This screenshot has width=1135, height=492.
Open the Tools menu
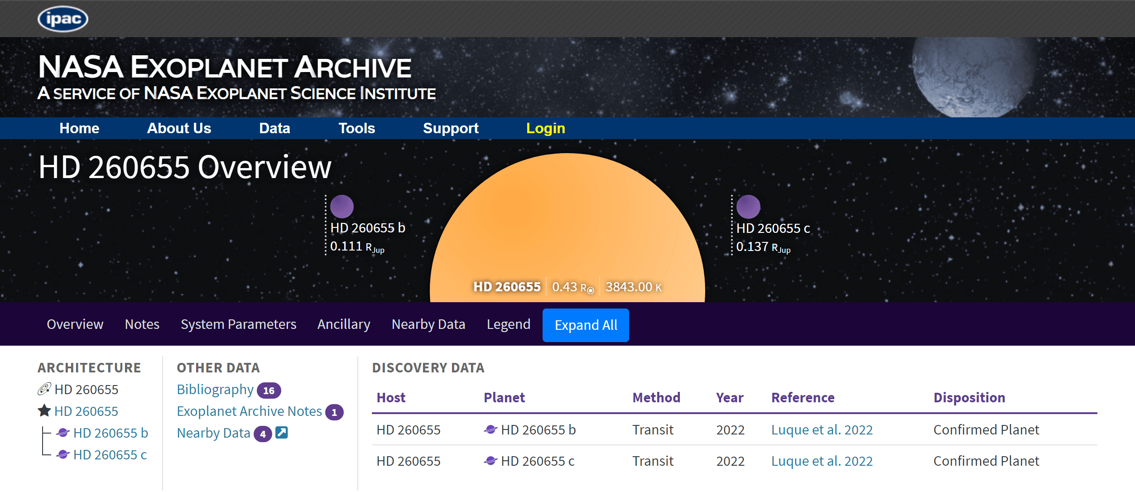(x=357, y=128)
